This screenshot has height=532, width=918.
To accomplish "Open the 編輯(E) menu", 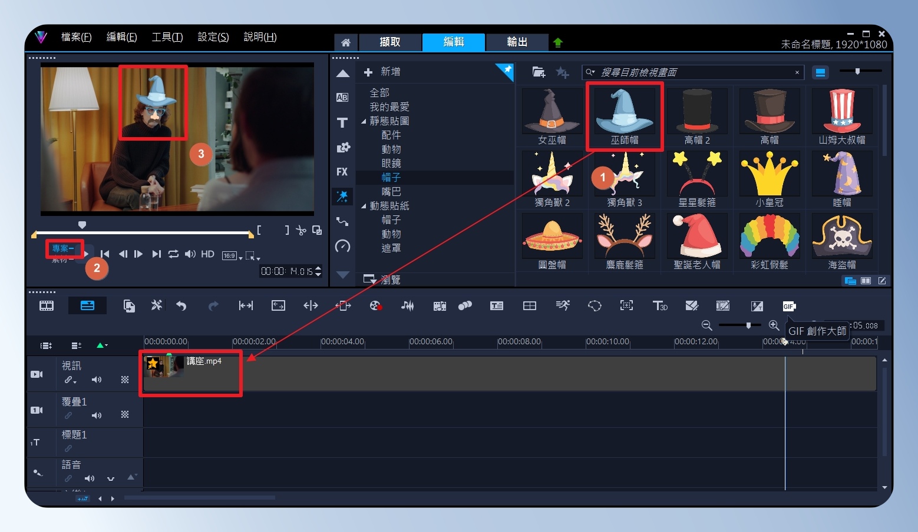I will [121, 37].
